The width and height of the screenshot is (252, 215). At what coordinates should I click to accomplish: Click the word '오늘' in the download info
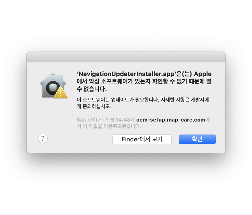click(110, 120)
